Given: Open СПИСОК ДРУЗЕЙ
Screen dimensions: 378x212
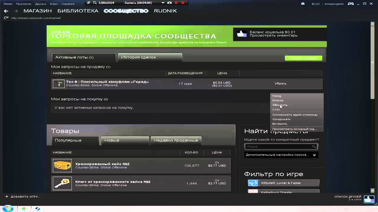Looking at the screenshot, I should click(348, 197).
